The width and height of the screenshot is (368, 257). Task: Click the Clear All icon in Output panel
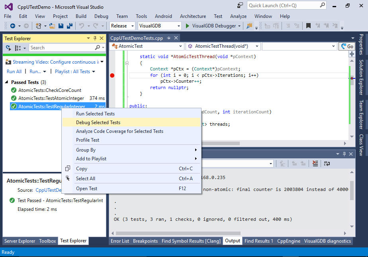tap(315, 164)
